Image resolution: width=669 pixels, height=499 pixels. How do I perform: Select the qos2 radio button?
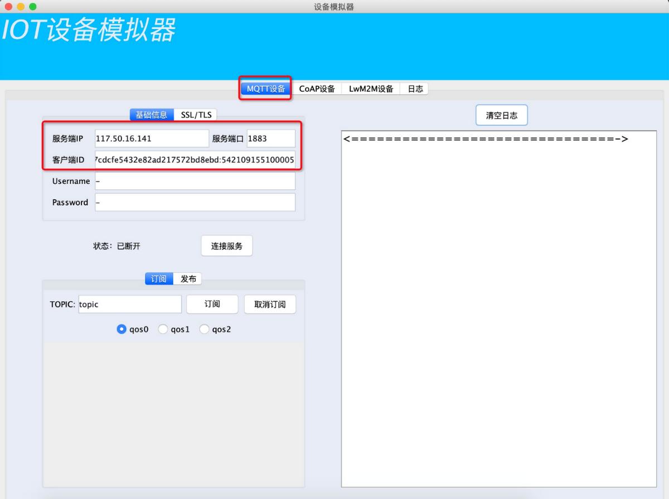point(215,329)
